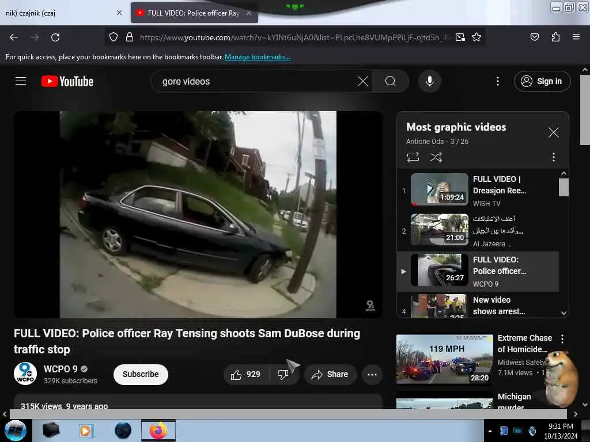Clear the search box text
Viewport: 590px width, 442px height.
(363, 81)
